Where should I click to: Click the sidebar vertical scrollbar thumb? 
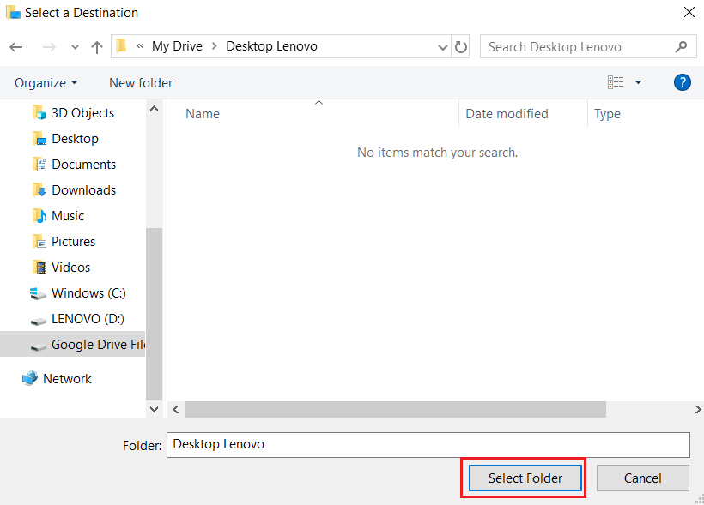[154, 314]
